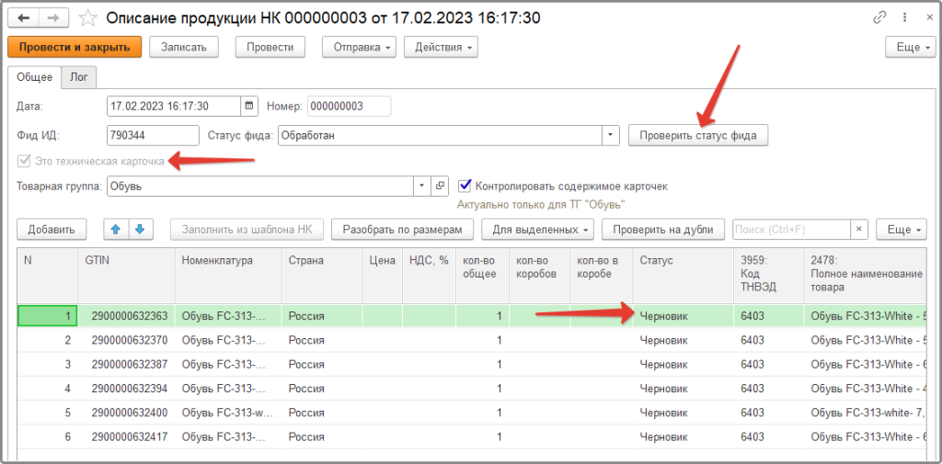This screenshot has width=942, height=464.
Task: Select GTIN cell 2900000632370
Action: coord(125,340)
